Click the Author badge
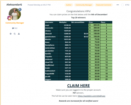The height and width of the screenshot is (105, 131). tap(69, 5)
